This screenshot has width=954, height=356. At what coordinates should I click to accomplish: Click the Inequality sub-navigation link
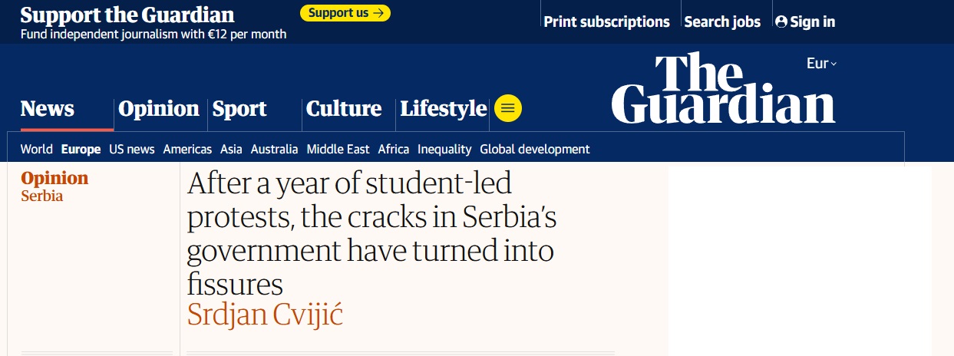pos(444,149)
